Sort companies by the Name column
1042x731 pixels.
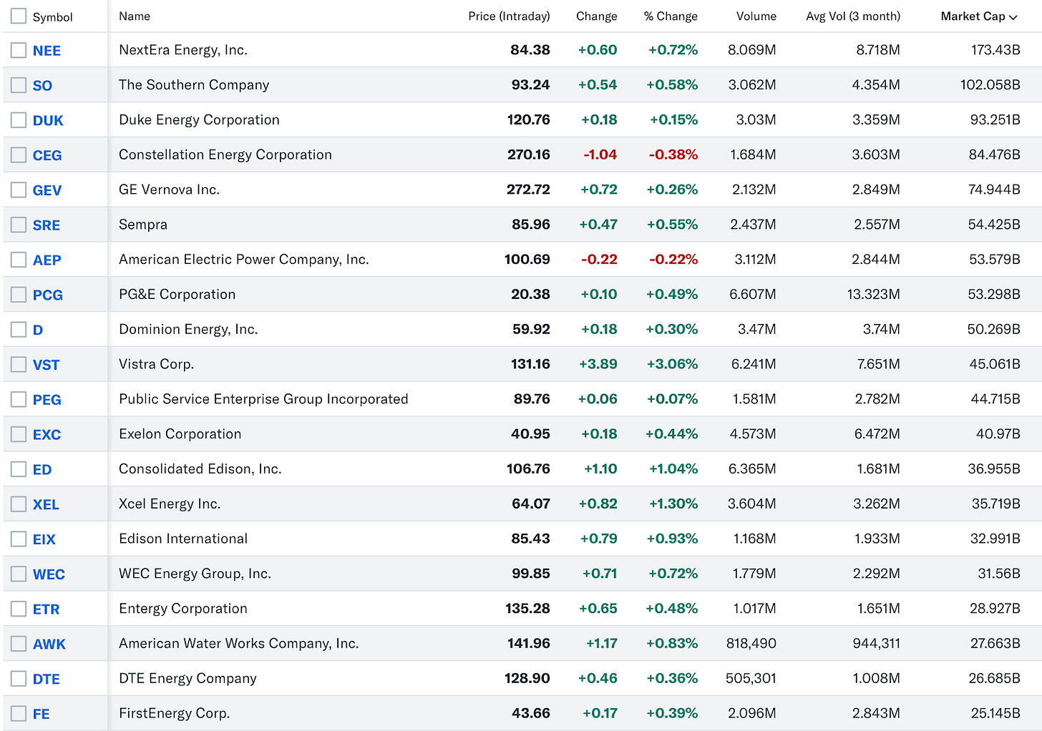[x=135, y=16]
